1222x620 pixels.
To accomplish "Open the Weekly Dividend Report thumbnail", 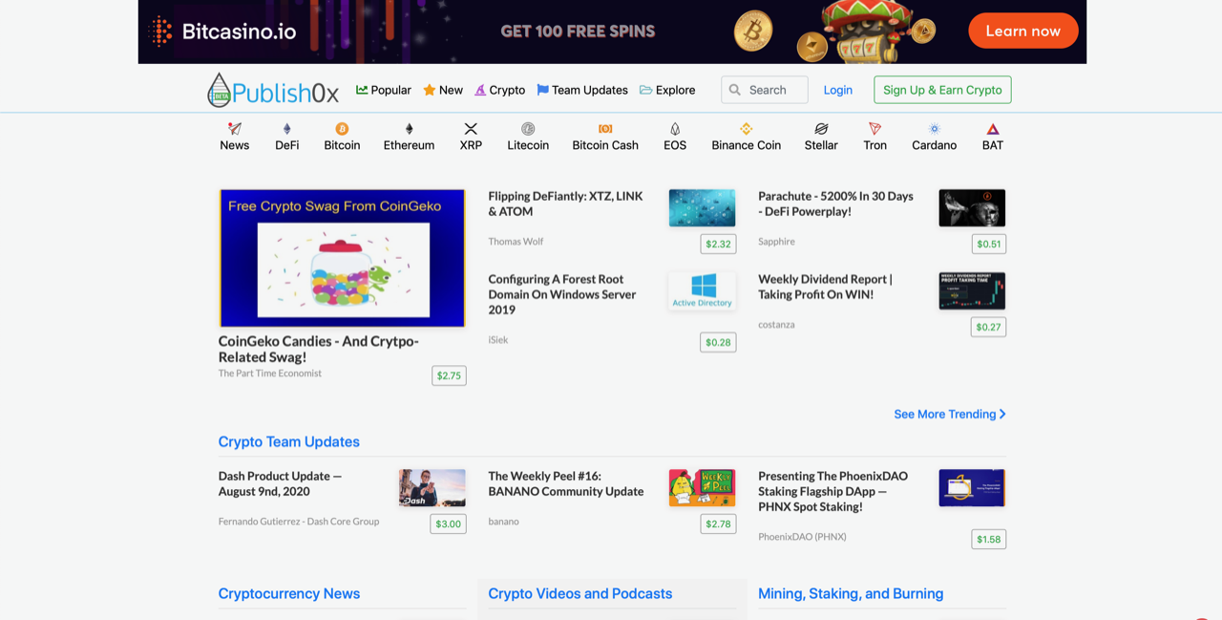I will pyautogui.click(x=972, y=290).
